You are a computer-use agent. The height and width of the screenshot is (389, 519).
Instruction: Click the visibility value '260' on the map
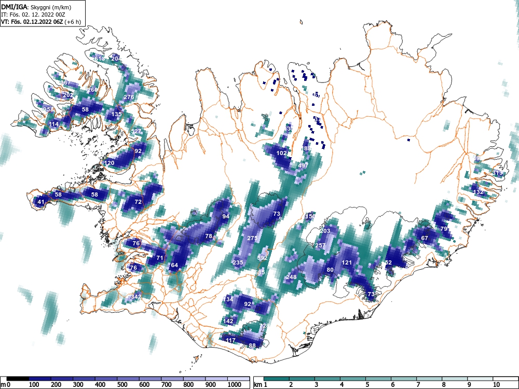92,90
